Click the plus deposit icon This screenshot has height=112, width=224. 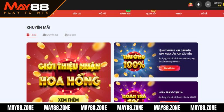point(208,4)
